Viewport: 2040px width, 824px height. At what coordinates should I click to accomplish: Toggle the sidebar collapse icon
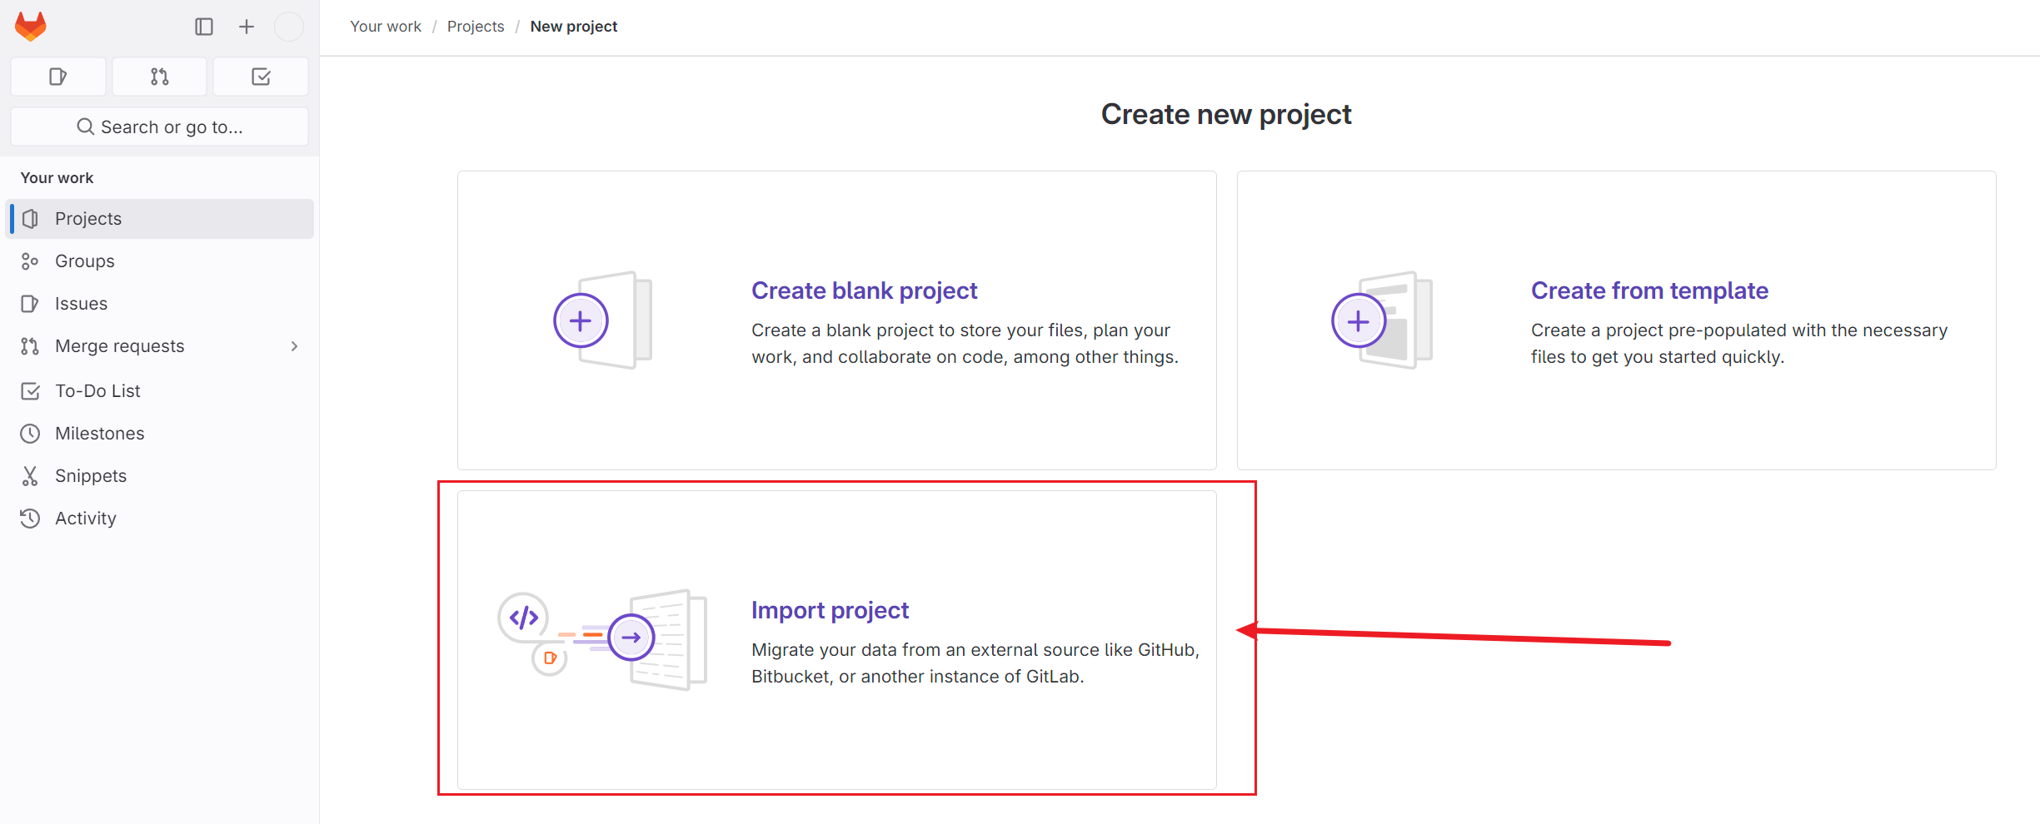click(204, 27)
